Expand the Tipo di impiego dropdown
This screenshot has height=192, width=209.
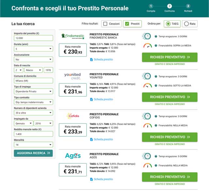(33, 91)
